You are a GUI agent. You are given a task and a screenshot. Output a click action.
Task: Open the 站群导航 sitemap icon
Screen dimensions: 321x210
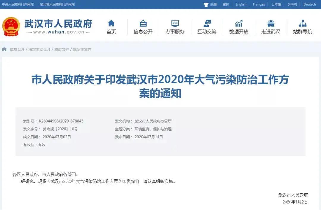click(303, 23)
